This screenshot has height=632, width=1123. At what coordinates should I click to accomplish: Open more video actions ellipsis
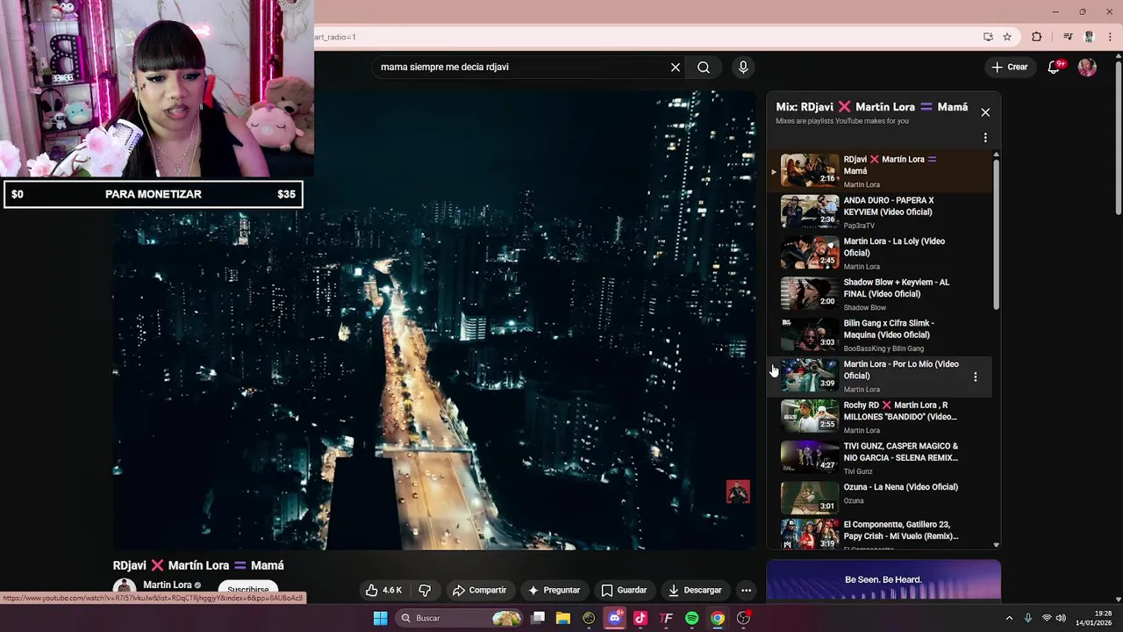pyautogui.click(x=746, y=591)
